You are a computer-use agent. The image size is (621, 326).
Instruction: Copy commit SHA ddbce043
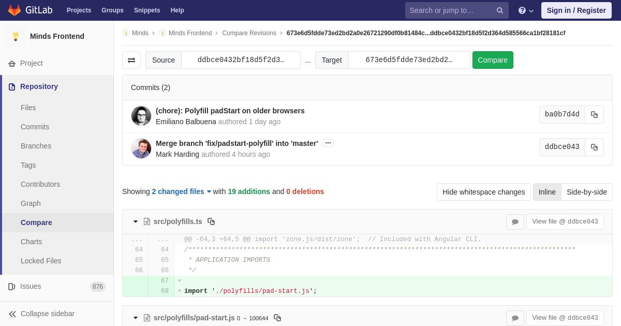(594, 147)
